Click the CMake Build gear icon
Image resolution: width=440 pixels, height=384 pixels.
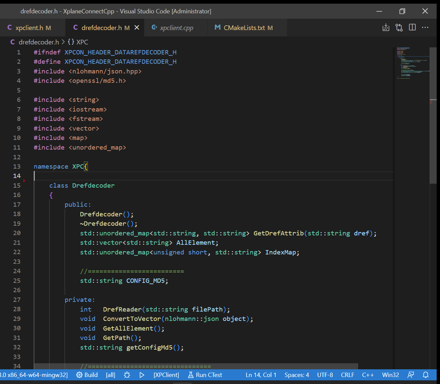coord(79,375)
